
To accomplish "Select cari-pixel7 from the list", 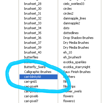I will (31, 101).
